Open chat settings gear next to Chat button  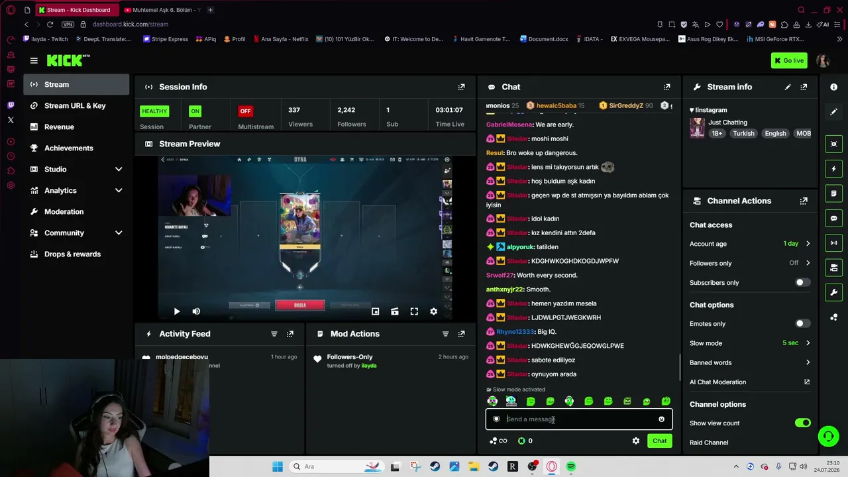coord(636,441)
